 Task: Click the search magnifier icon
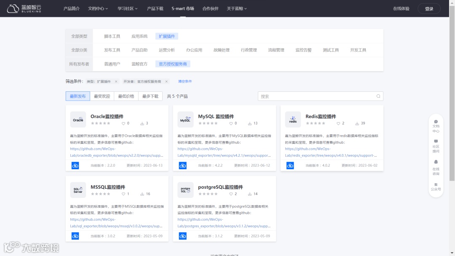click(378, 96)
